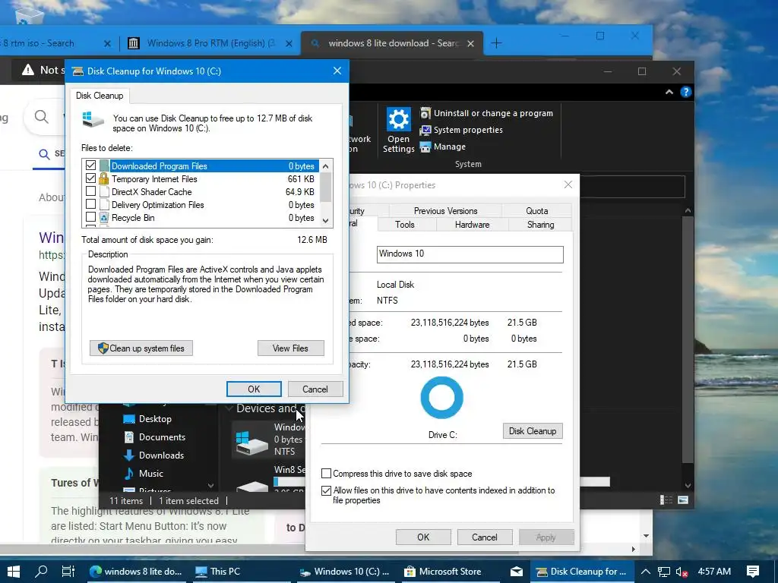Click muted volume tray icon
778x583 pixels.
pos(682,572)
